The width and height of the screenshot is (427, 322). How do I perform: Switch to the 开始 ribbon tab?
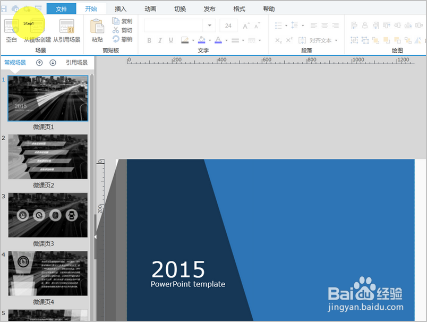(x=91, y=9)
